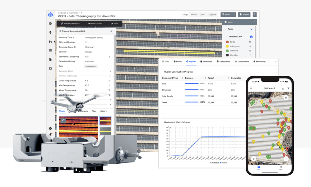Image resolution: width=311 pixels, height=187 pixels.
Task: Open the Components tab
Action: (242, 62)
